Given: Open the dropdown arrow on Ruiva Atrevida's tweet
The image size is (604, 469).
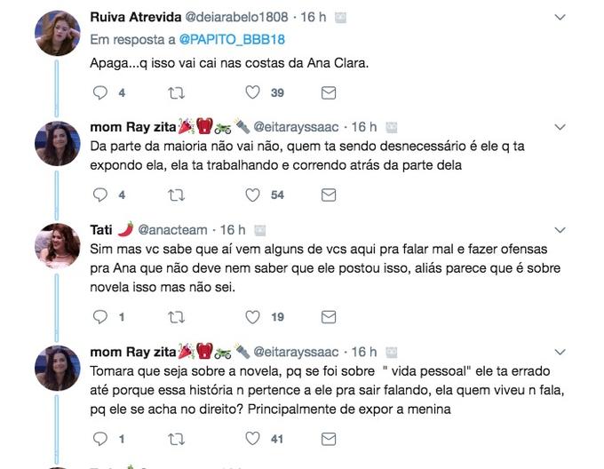Looking at the screenshot, I should click(x=560, y=17).
